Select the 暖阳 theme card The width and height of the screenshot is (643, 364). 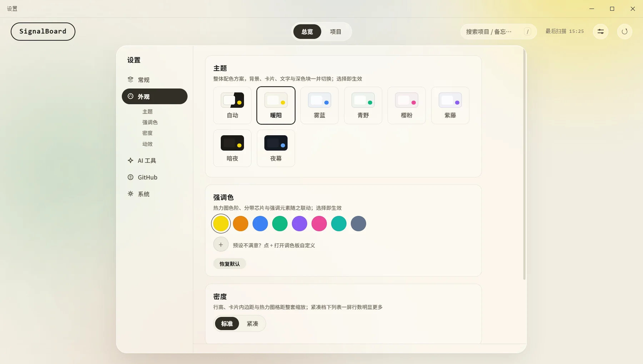pos(276,105)
